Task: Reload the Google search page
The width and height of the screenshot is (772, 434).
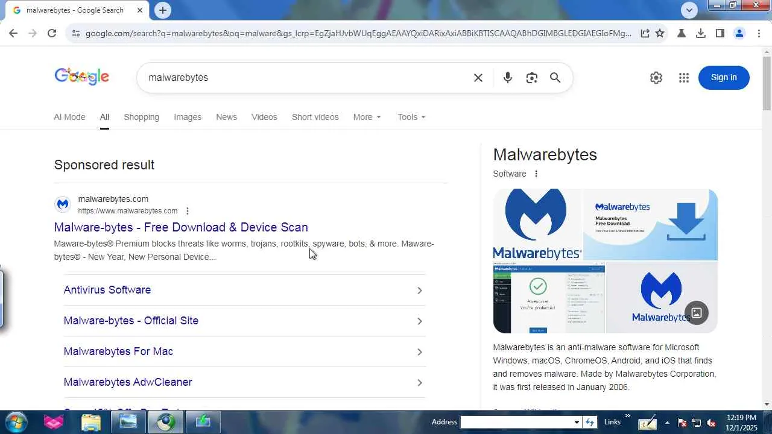Action: [x=52, y=34]
